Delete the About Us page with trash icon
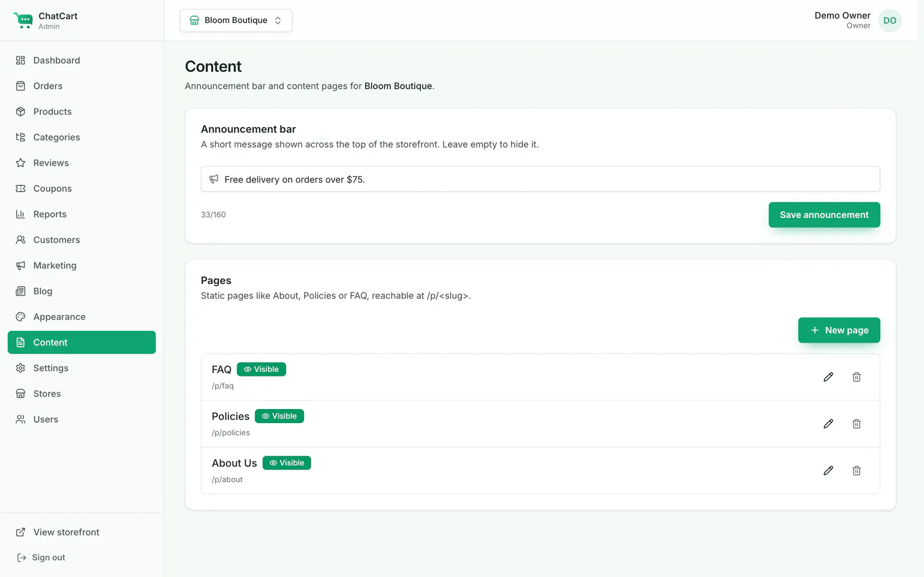Image resolution: width=924 pixels, height=577 pixels. pos(857,471)
